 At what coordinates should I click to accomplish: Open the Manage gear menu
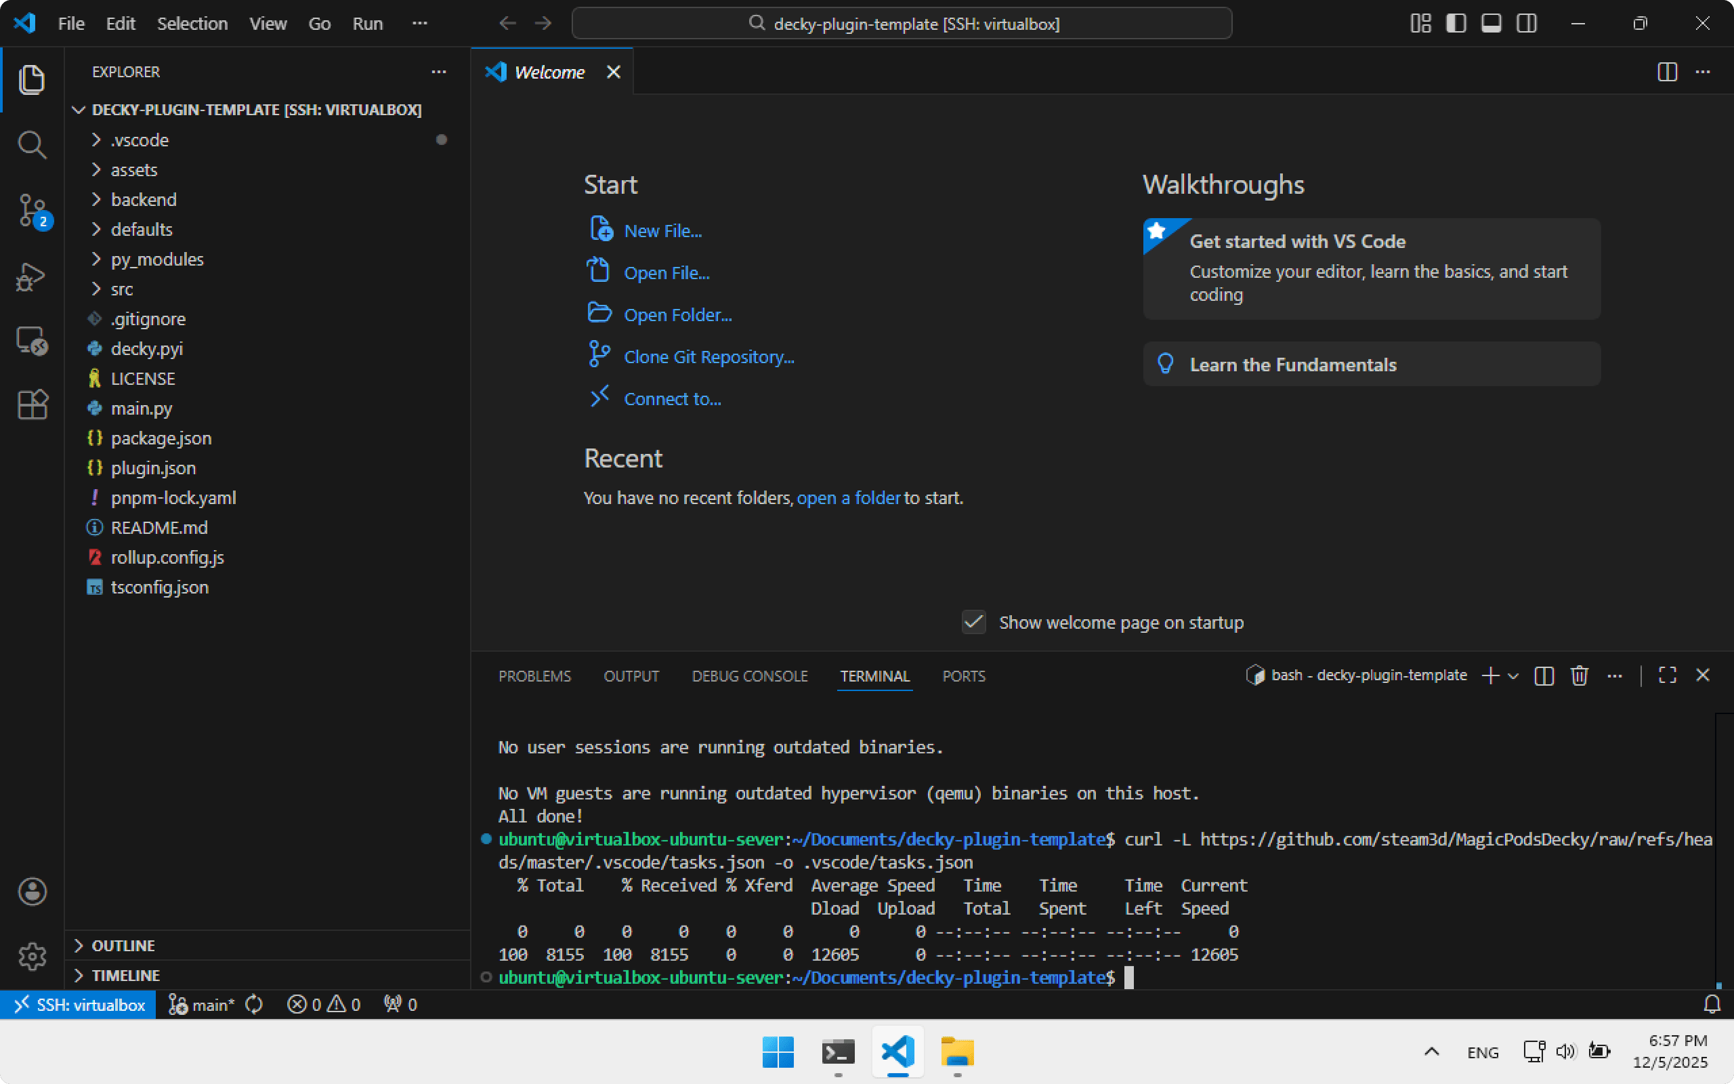coord(33,957)
